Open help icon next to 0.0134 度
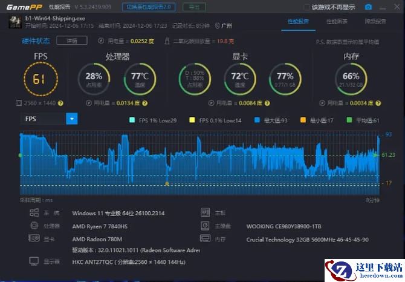 click(145, 103)
